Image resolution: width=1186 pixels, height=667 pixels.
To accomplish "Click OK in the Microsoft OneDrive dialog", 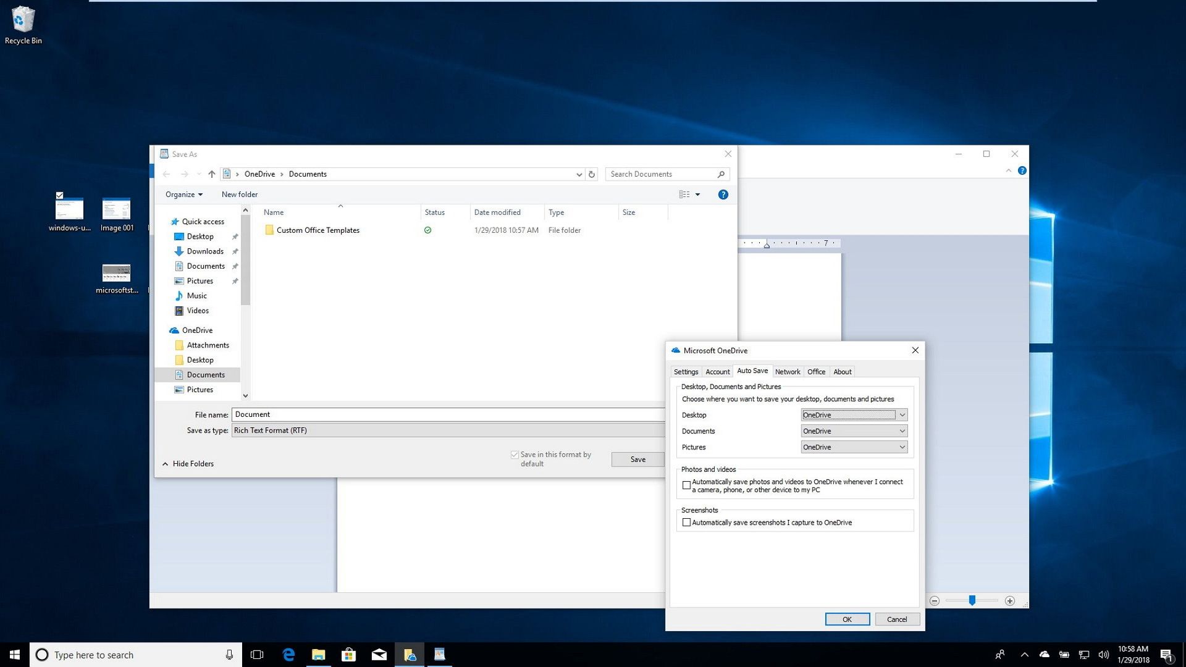I will (x=847, y=619).
